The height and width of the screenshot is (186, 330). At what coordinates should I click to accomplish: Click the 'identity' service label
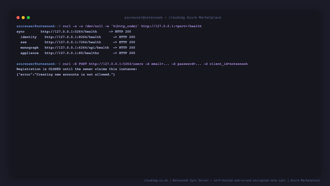click(x=29, y=37)
